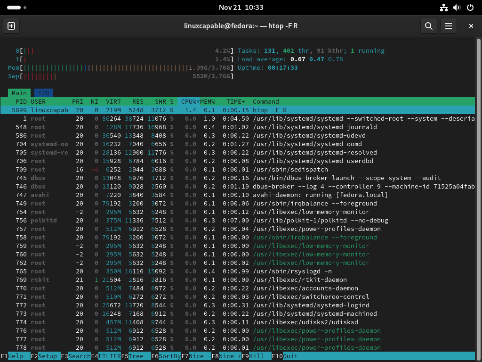Viewport: 482px width, 362px height.
Task: Open terminal search with the magnifier icon
Action: [x=428, y=26]
